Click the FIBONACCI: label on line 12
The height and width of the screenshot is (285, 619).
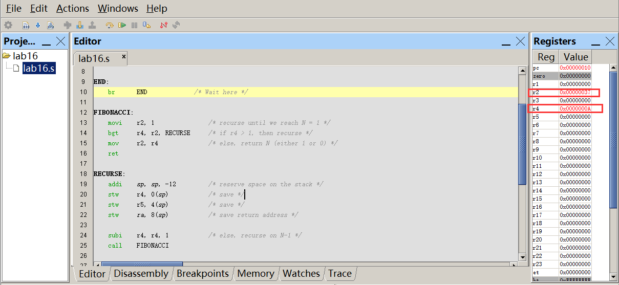(114, 113)
